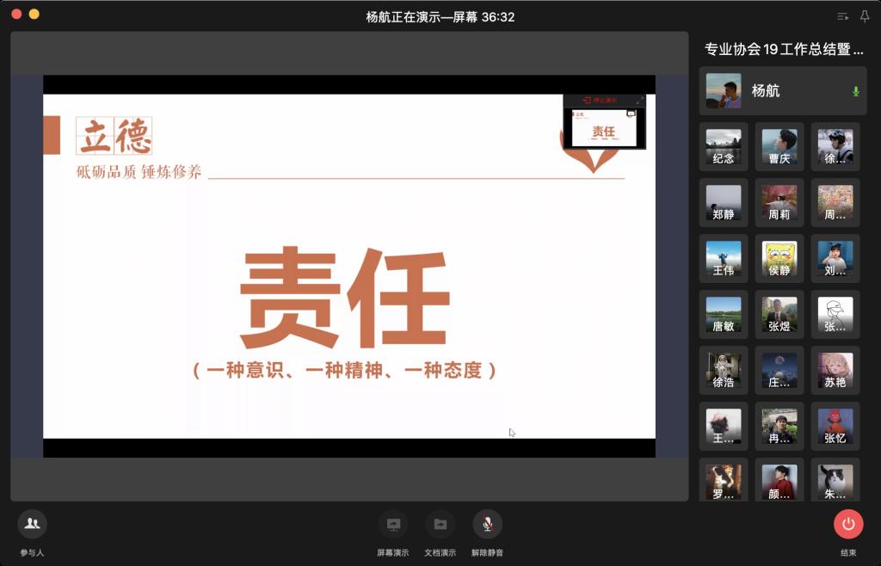This screenshot has width=881, height=566.
Task: Click the meeting title 专业协会 19 工作总结
Action: tap(783, 50)
